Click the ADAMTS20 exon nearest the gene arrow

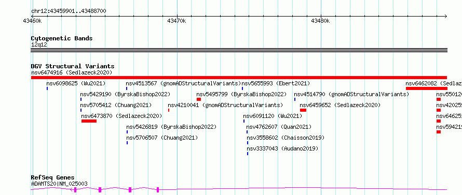(75, 190)
